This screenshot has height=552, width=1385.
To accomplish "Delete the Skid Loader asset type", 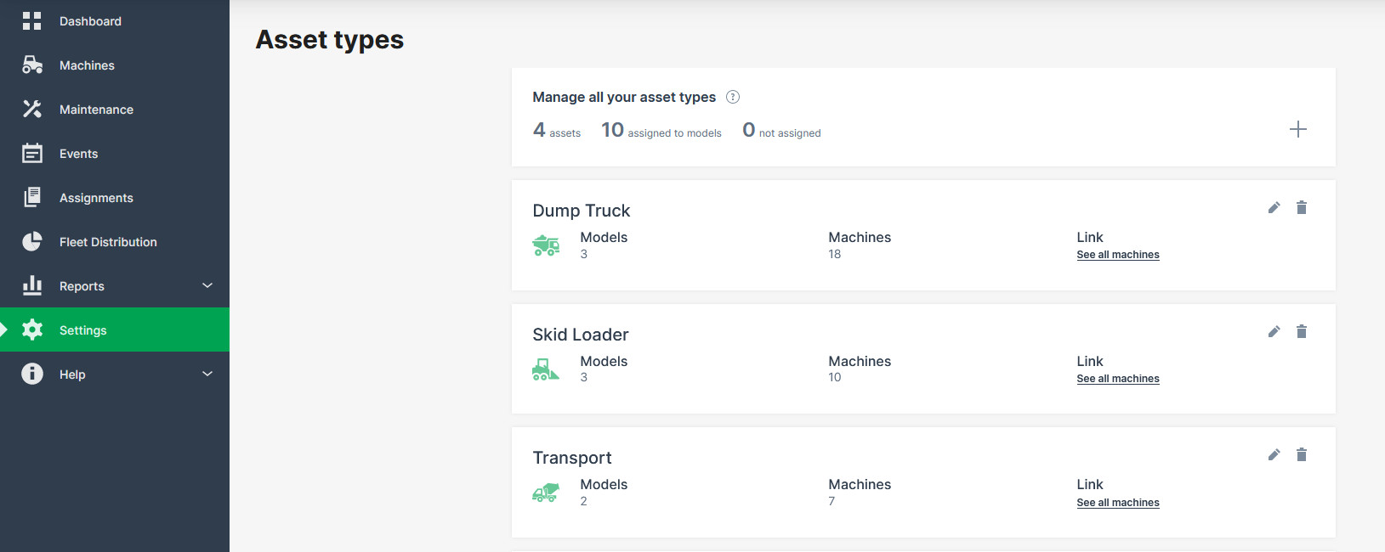I will click(x=1301, y=332).
